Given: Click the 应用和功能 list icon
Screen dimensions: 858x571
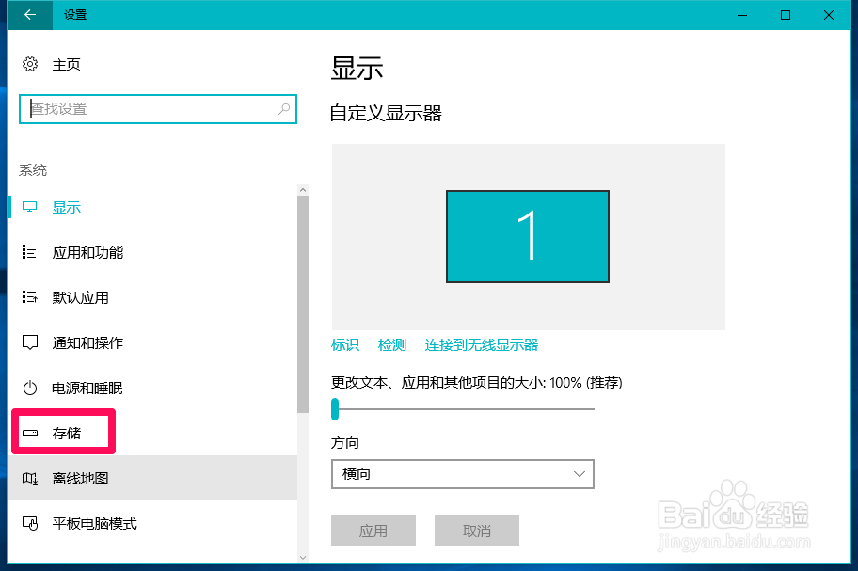Looking at the screenshot, I should point(29,251).
